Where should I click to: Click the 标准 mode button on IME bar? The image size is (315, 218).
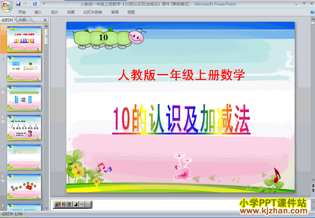click(67, 204)
